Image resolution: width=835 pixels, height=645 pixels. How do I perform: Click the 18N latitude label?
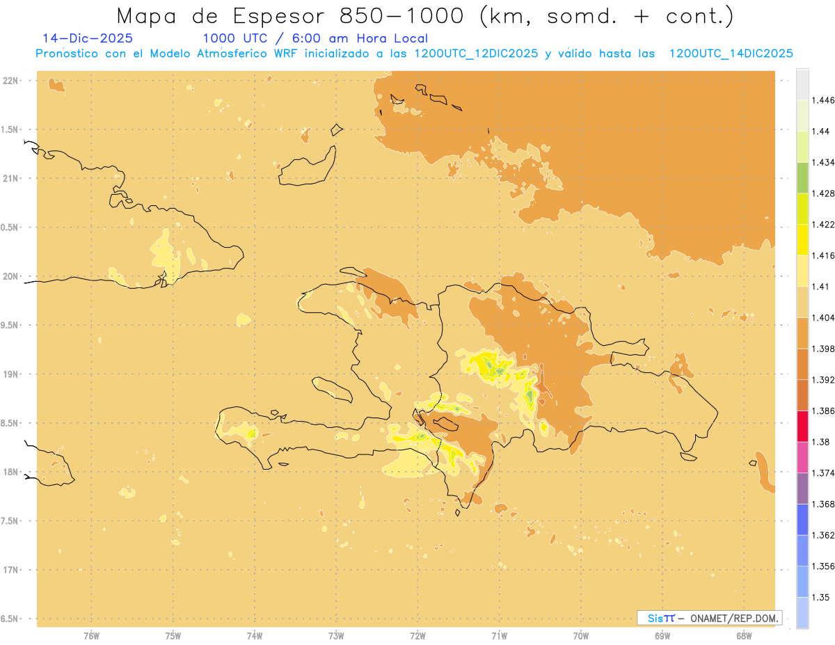[12, 472]
